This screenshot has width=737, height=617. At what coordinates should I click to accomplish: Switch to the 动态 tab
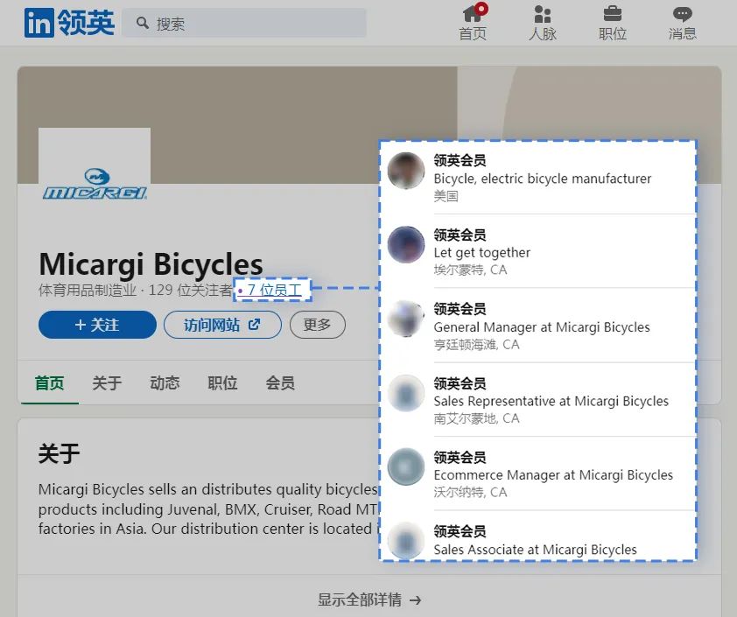coord(165,383)
